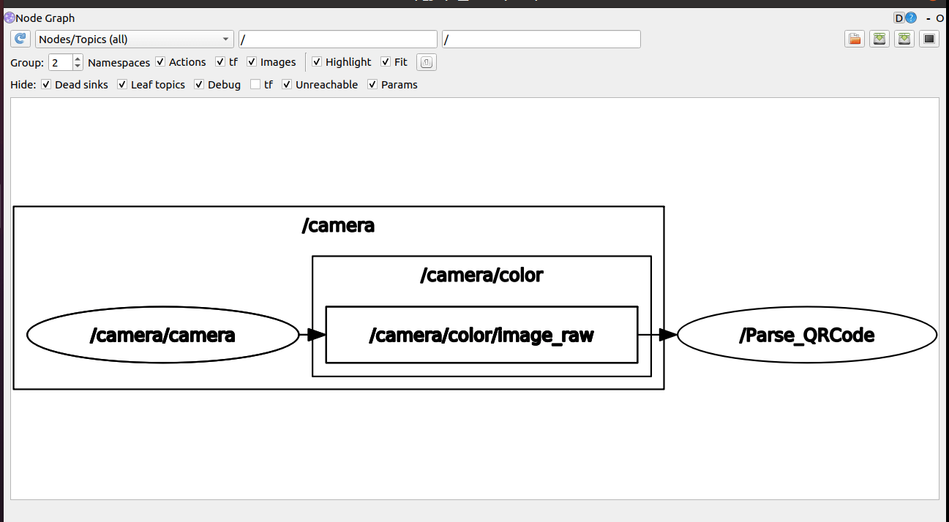
Task: Open the Nodes/Topics (all) dropdown
Action: [x=134, y=39]
